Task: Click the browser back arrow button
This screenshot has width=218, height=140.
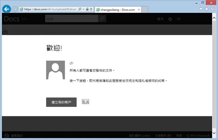Action: tap(6, 9)
